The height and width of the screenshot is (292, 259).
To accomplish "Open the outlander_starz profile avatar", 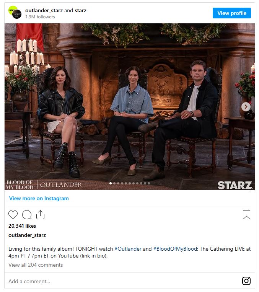I will pos(15,13).
